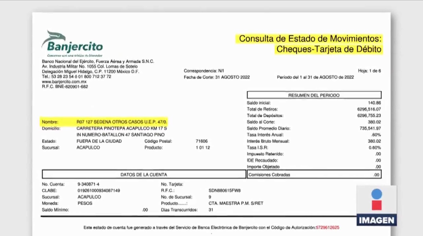Image resolution: width=423 pixels, height=236 pixels.
Task: Click the Días Transcurridos value 31
Action: tap(211, 210)
